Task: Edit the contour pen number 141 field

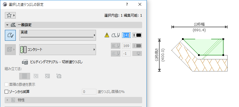Action: 126,35
